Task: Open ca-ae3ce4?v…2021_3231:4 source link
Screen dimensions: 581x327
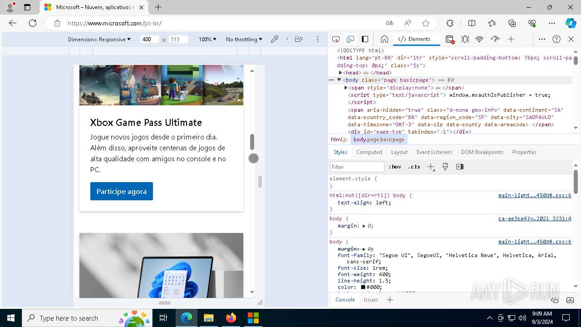Action: pyautogui.click(x=535, y=218)
